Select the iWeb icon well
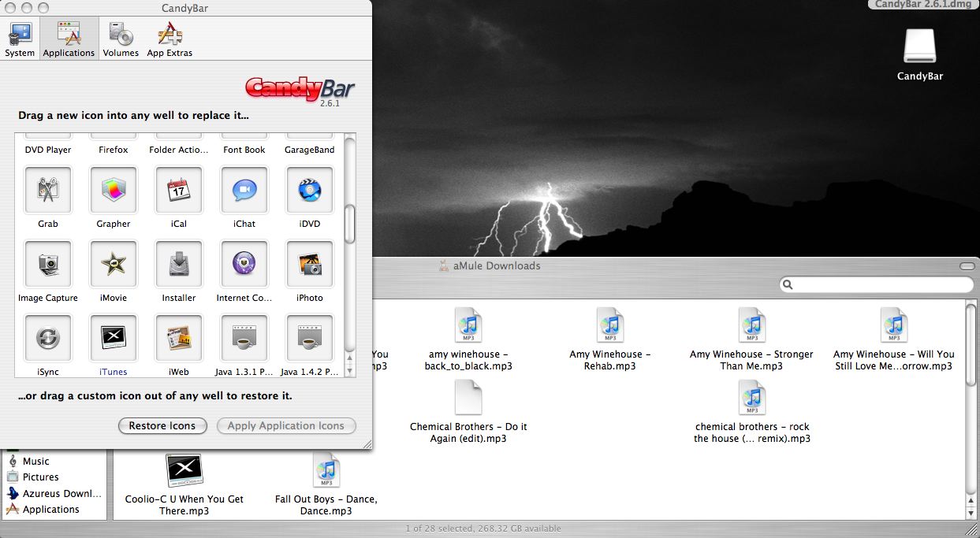The image size is (980, 538). coord(179,338)
